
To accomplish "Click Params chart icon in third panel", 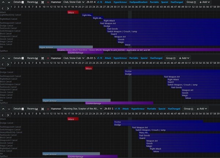I will (x=33, y=109).
